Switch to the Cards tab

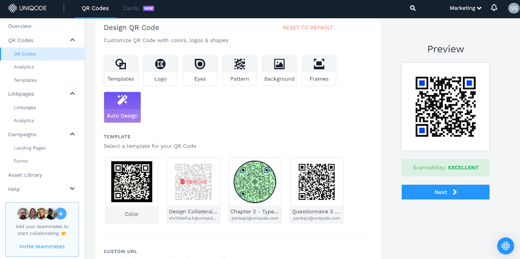pos(138,8)
